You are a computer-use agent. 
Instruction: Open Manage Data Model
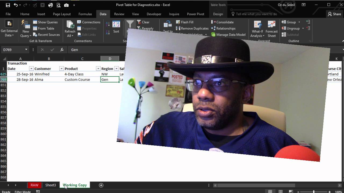coord(228,35)
